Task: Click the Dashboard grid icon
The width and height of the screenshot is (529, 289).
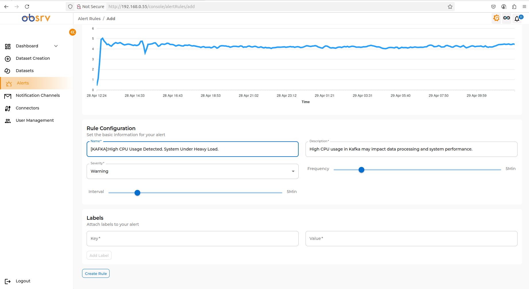Action: 8,46
